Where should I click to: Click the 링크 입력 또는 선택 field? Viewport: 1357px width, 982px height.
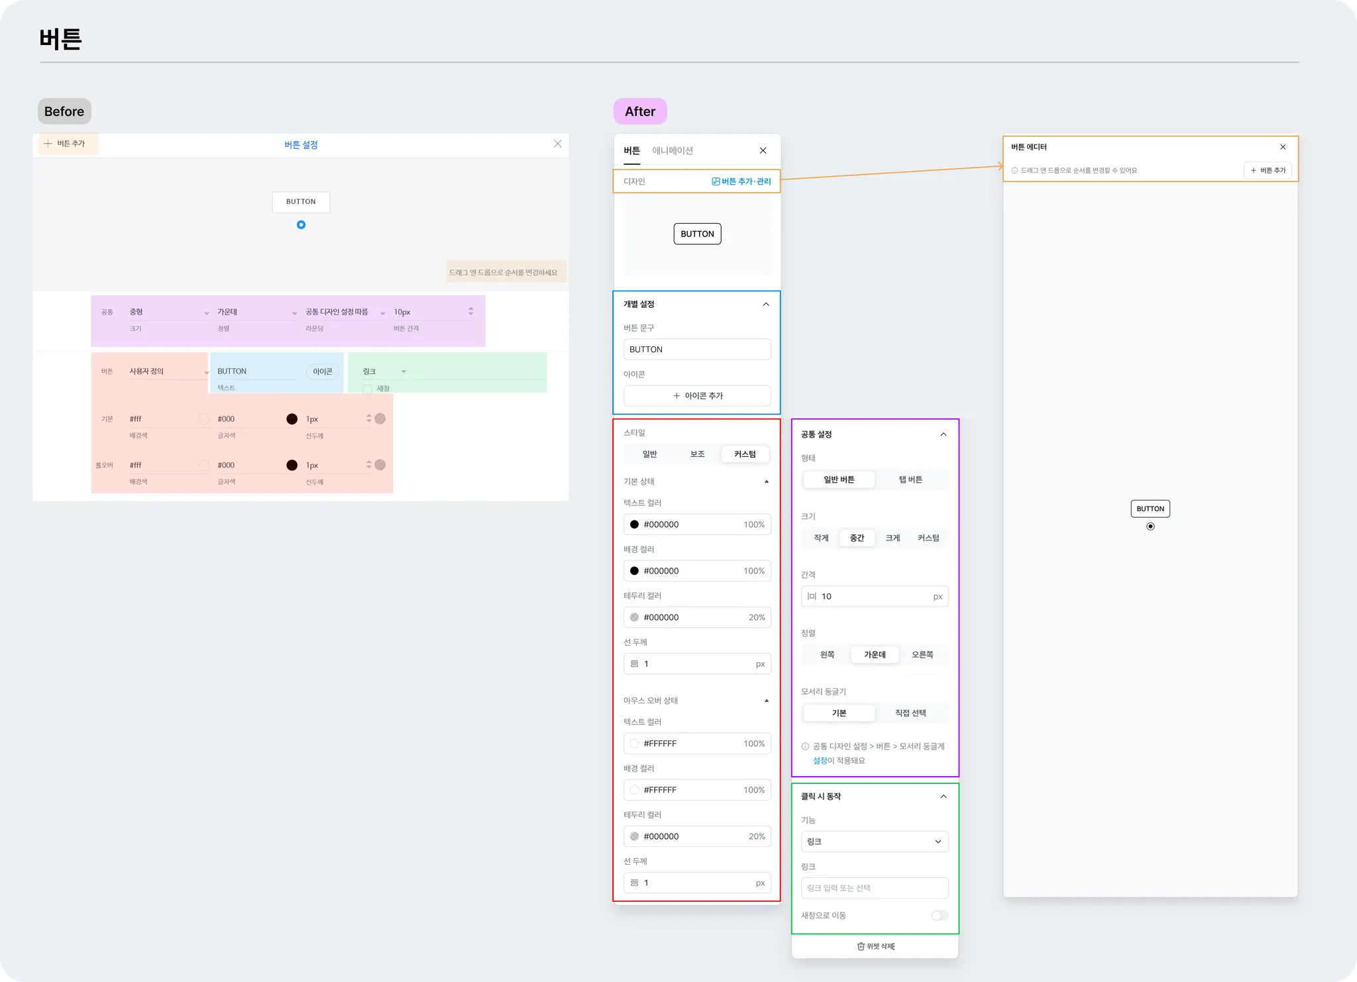point(875,888)
